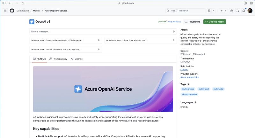
Task: Click arrow icon on Shakespeare prompt
Action: point(98,40)
